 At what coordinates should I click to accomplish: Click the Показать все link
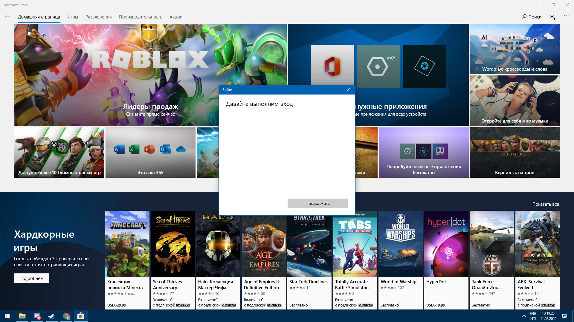(x=546, y=204)
